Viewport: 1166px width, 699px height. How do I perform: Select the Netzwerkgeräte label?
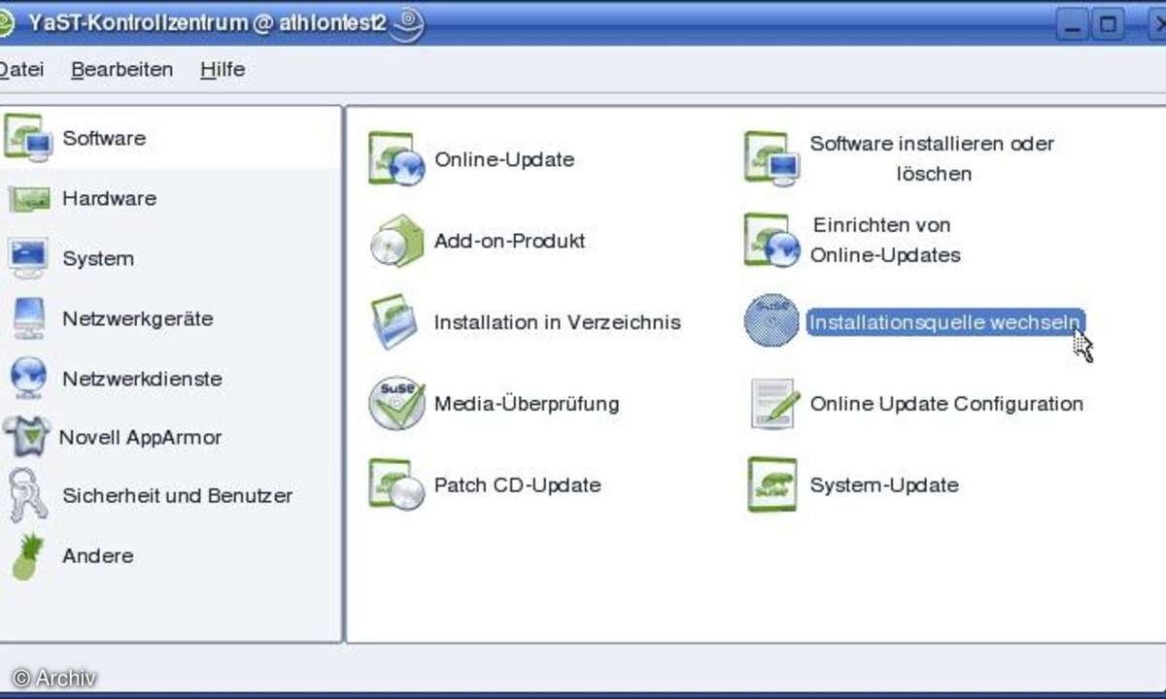click(x=137, y=318)
